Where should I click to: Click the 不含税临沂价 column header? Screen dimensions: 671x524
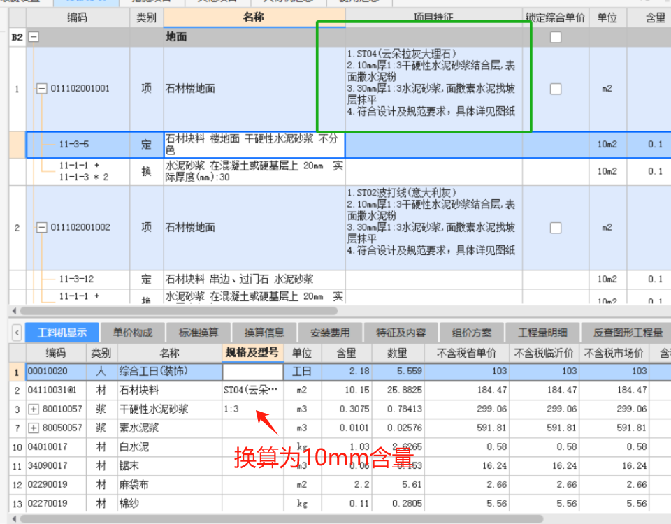(544, 353)
